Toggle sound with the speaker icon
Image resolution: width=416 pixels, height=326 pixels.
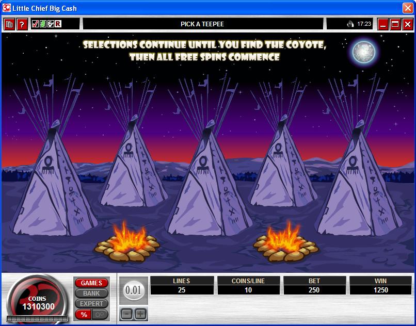pyautogui.click(x=350, y=24)
